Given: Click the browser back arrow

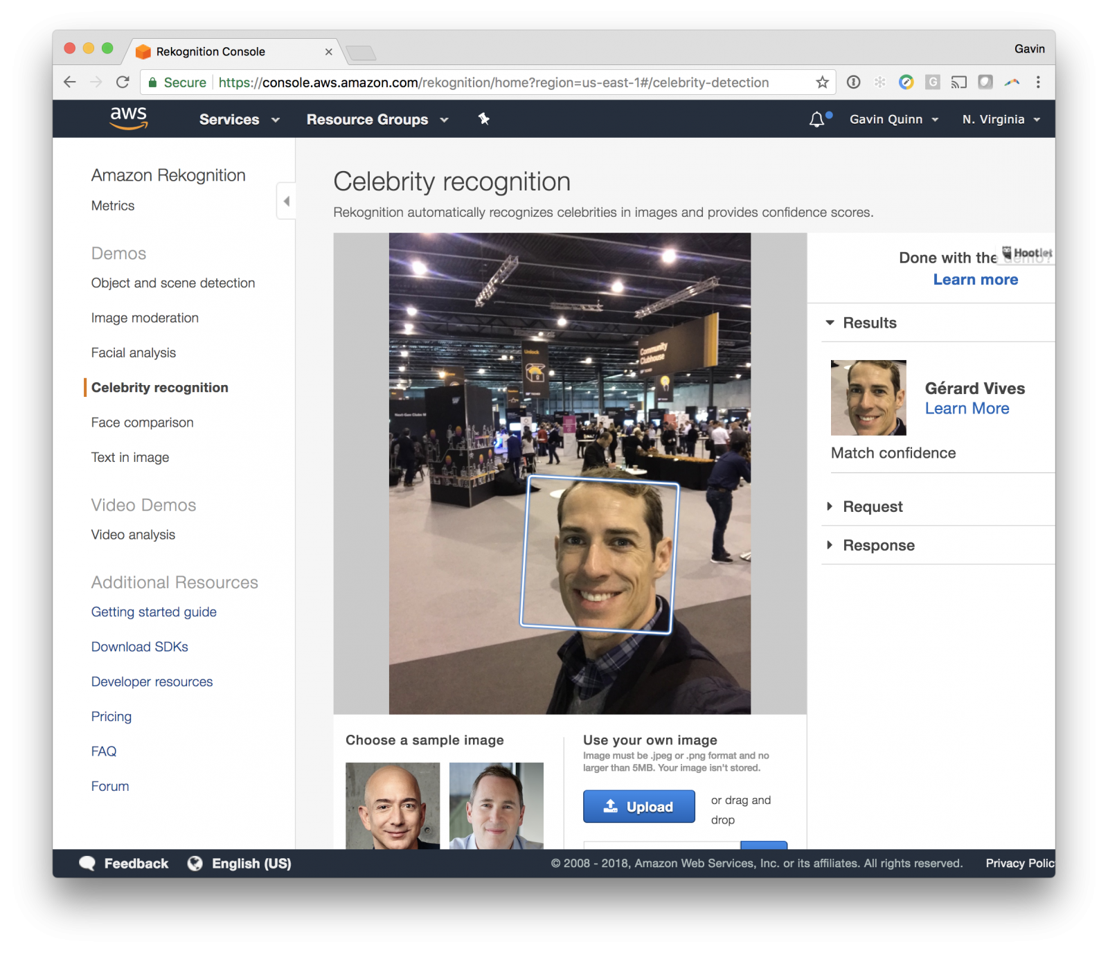Looking at the screenshot, I should click(x=69, y=82).
